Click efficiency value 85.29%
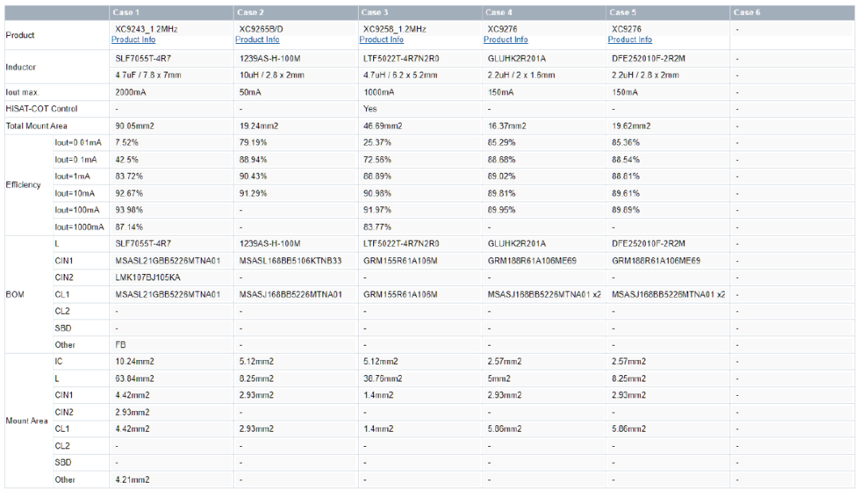 (x=501, y=143)
